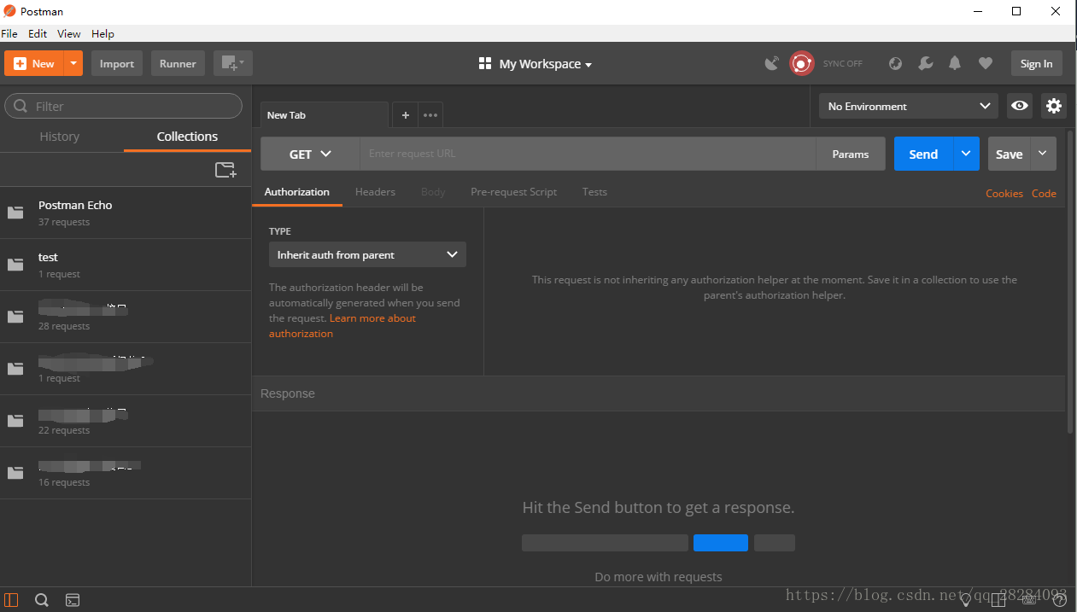Open the Inherit auth from parent dropdown
The width and height of the screenshot is (1077, 612).
[367, 254]
